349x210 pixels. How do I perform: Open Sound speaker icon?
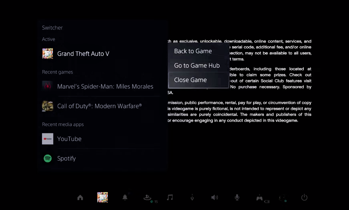(214, 197)
